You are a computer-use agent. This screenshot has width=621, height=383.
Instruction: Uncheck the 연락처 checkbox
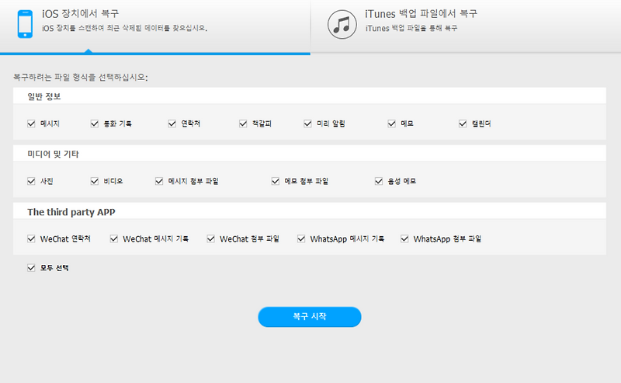coord(172,124)
